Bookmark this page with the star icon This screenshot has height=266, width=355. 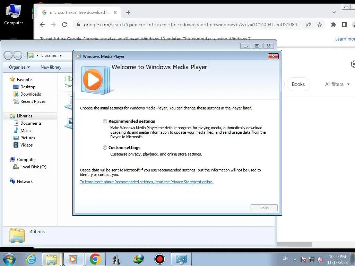pyautogui.click(x=319, y=25)
